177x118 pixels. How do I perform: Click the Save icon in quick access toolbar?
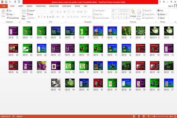tap(6, 2)
